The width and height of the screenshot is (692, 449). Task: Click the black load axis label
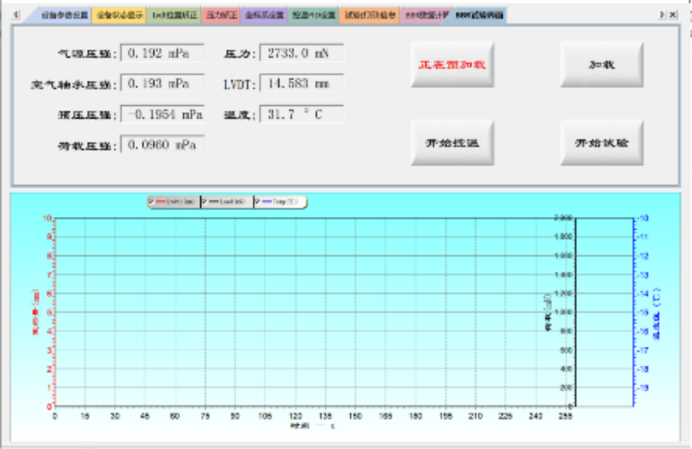(548, 313)
